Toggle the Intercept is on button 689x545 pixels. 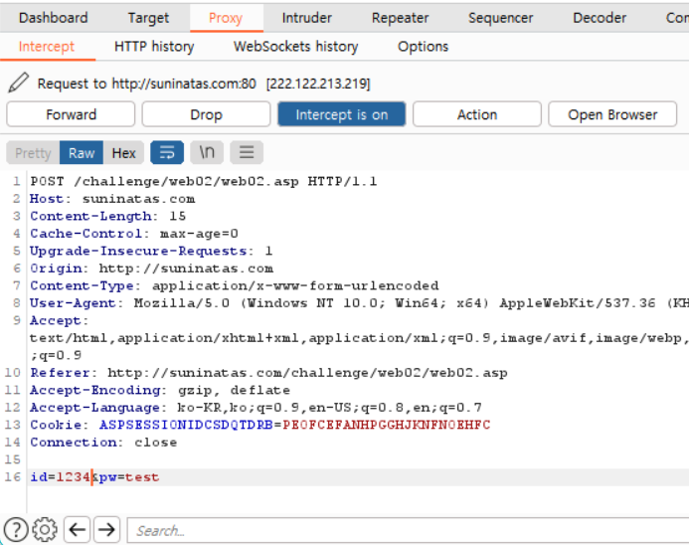pos(341,114)
